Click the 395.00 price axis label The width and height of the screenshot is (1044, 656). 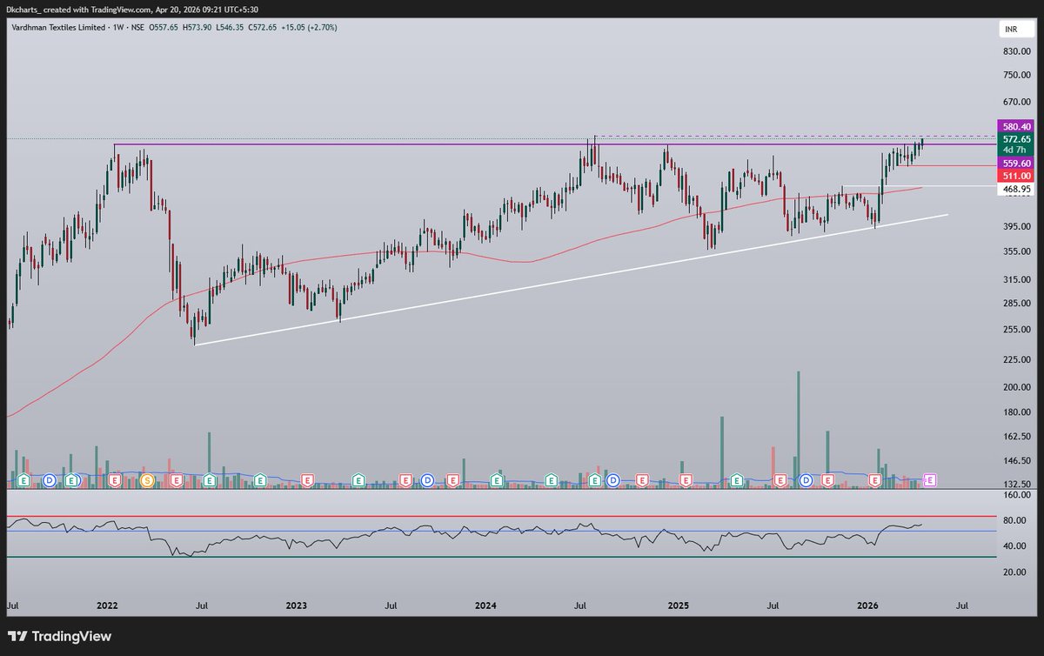point(1017,227)
